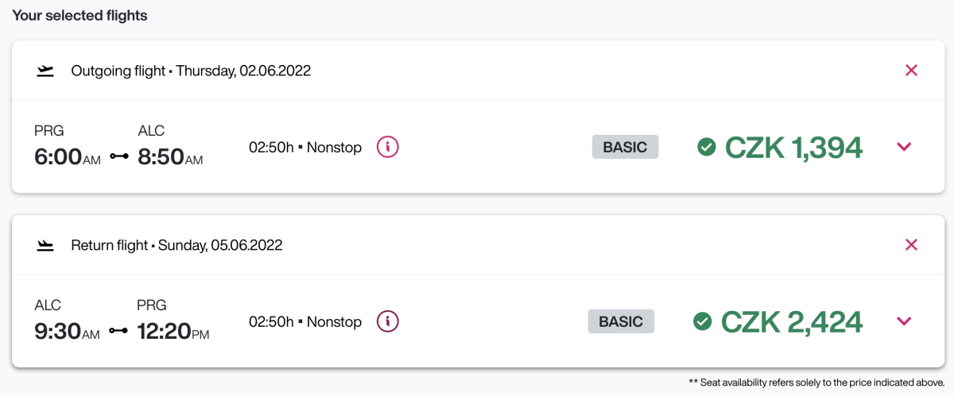Click Return flight Sunday 05.06.2022 header
954x396 pixels.
176,245
